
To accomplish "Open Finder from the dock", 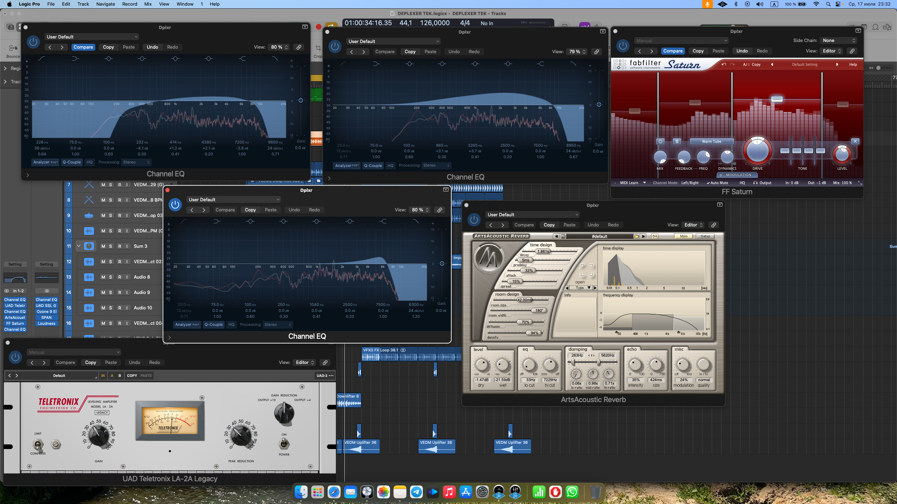I will pyautogui.click(x=301, y=492).
